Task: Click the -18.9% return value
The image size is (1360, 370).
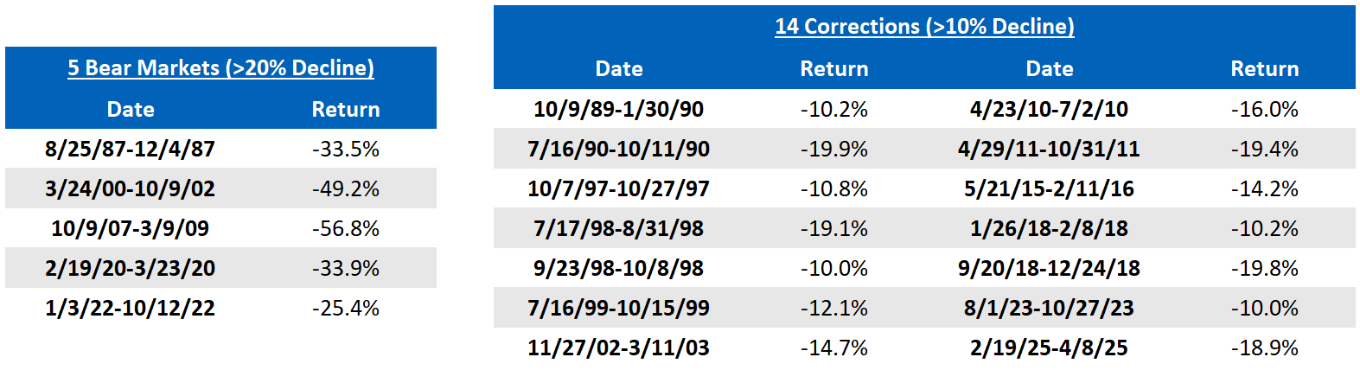Action: pyautogui.click(x=1265, y=348)
